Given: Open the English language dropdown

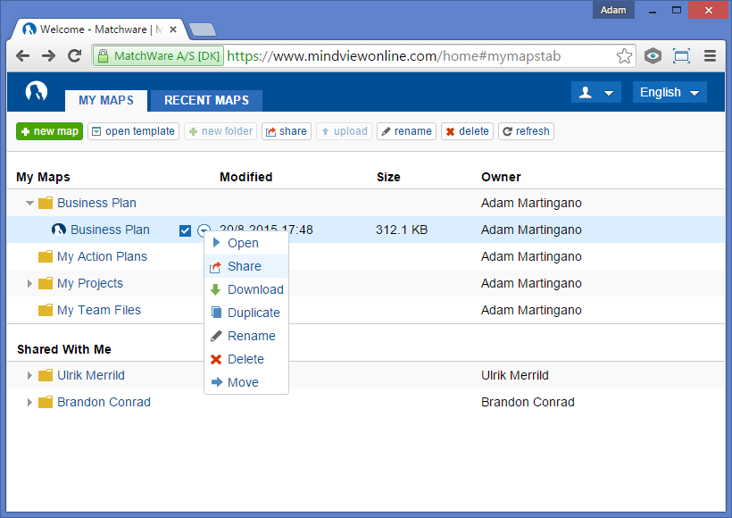Looking at the screenshot, I should tap(669, 92).
